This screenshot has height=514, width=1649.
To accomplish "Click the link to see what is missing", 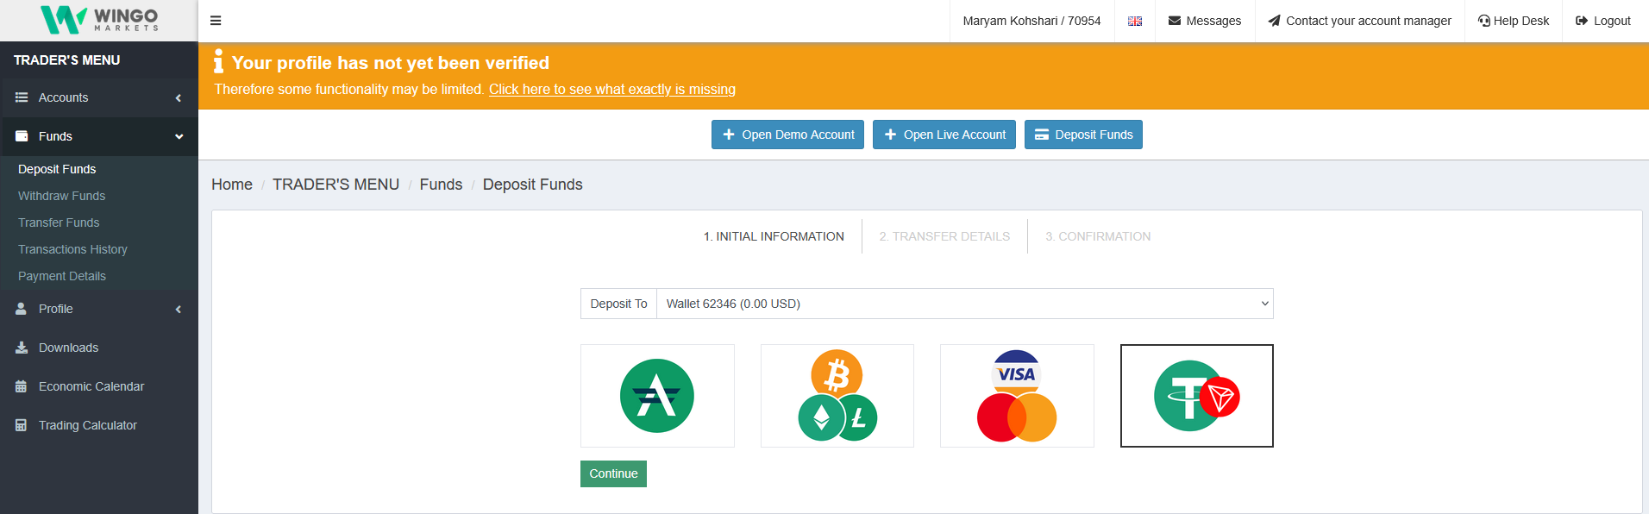I will coord(612,89).
